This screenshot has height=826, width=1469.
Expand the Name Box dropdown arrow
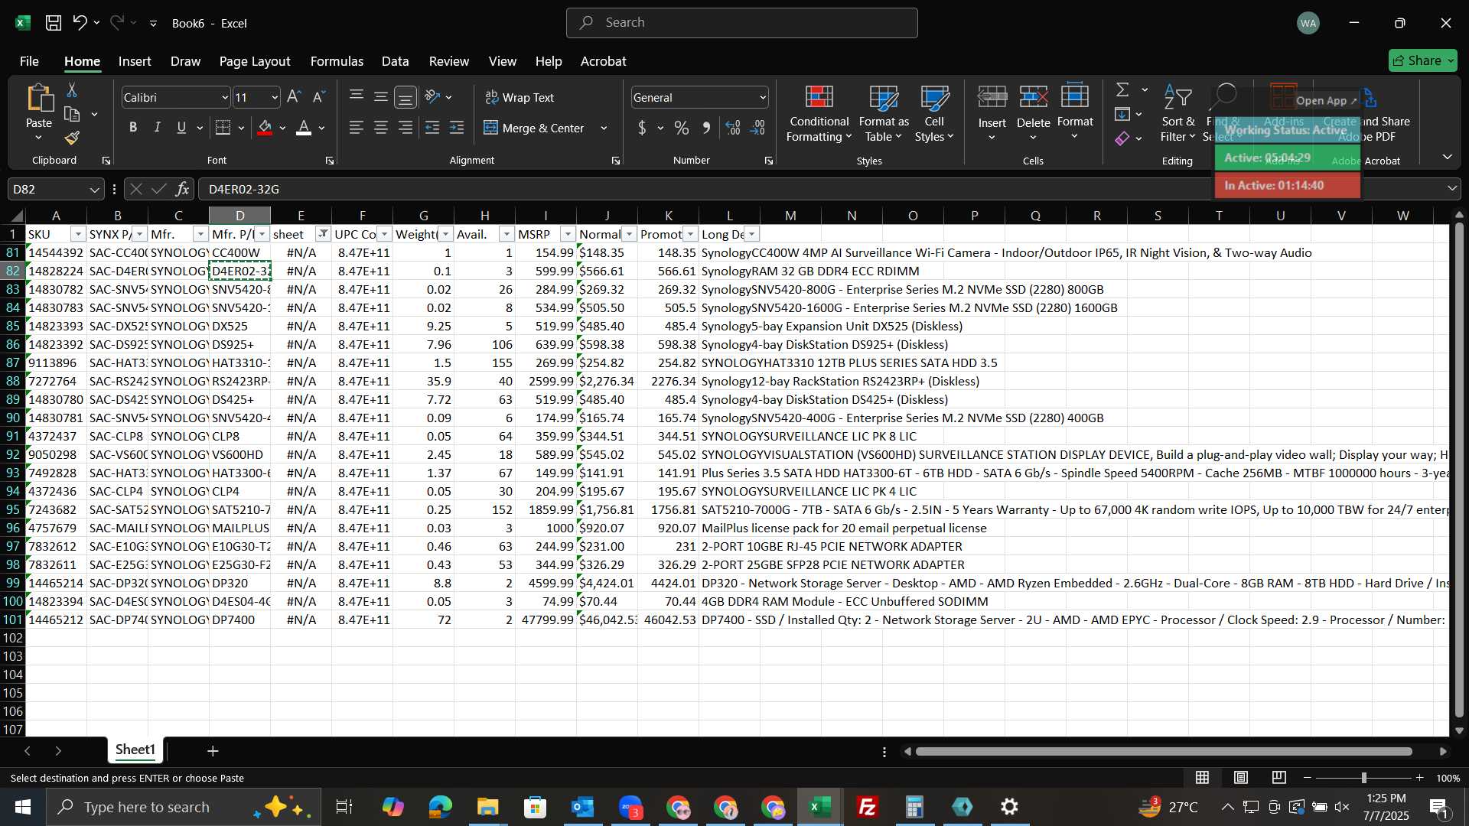coord(94,189)
